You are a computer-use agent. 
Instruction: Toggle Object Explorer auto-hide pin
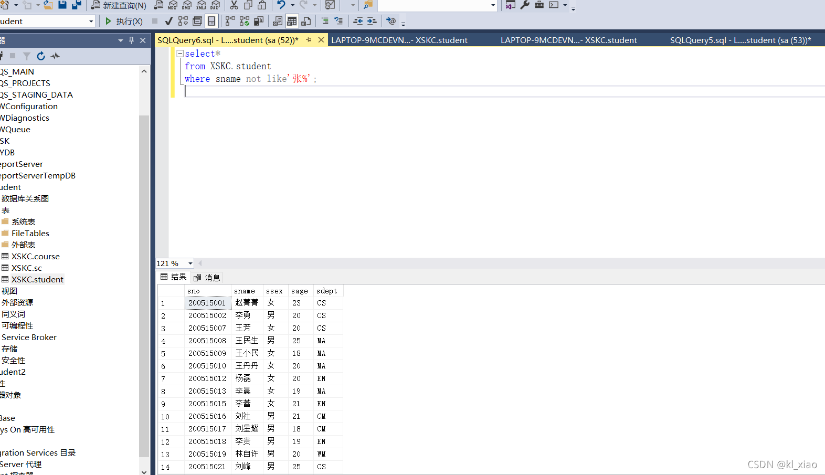point(131,40)
